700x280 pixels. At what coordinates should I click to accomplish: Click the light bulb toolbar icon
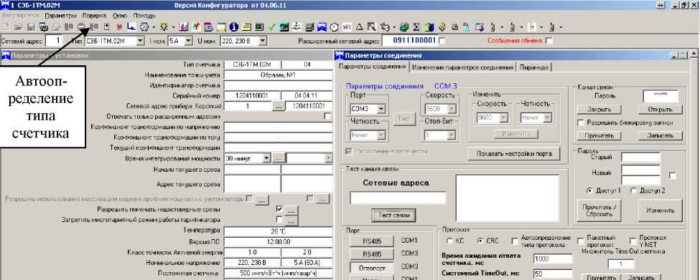[x=164, y=26]
